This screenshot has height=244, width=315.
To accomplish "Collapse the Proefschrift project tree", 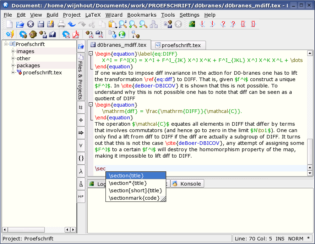I will click(x=6, y=44).
